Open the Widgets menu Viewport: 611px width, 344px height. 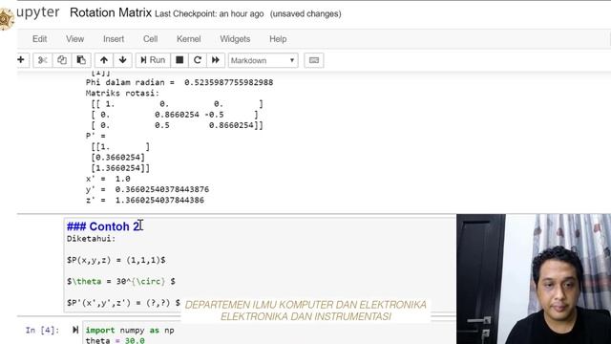click(235, 39)
